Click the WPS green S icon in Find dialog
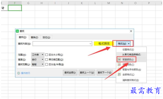Image resolution: width=163 pixels, height=99 pixels. click(17, 31)
